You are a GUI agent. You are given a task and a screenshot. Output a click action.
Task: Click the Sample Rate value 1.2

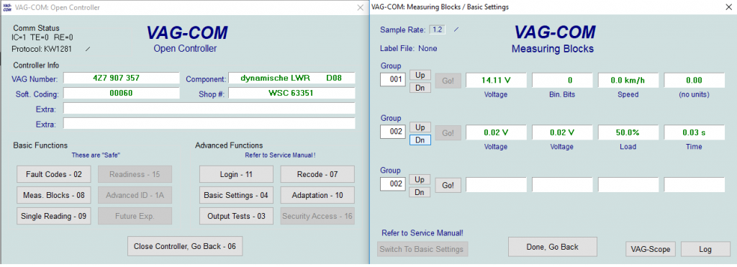click(437, 30)
